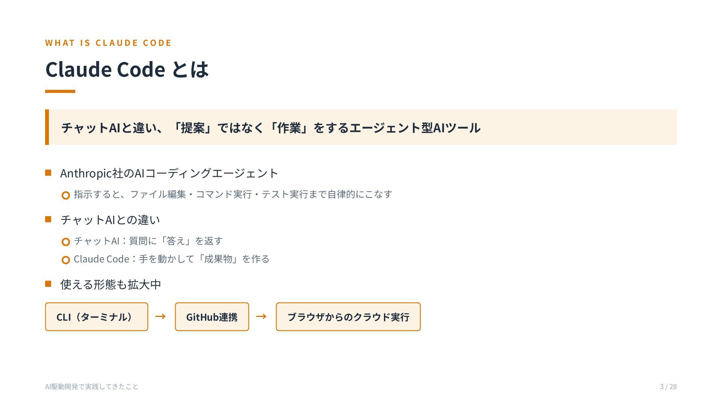722x406 pixels.
Task: Click the text 使える形態も拡大中
Action: tap(111, 285)
